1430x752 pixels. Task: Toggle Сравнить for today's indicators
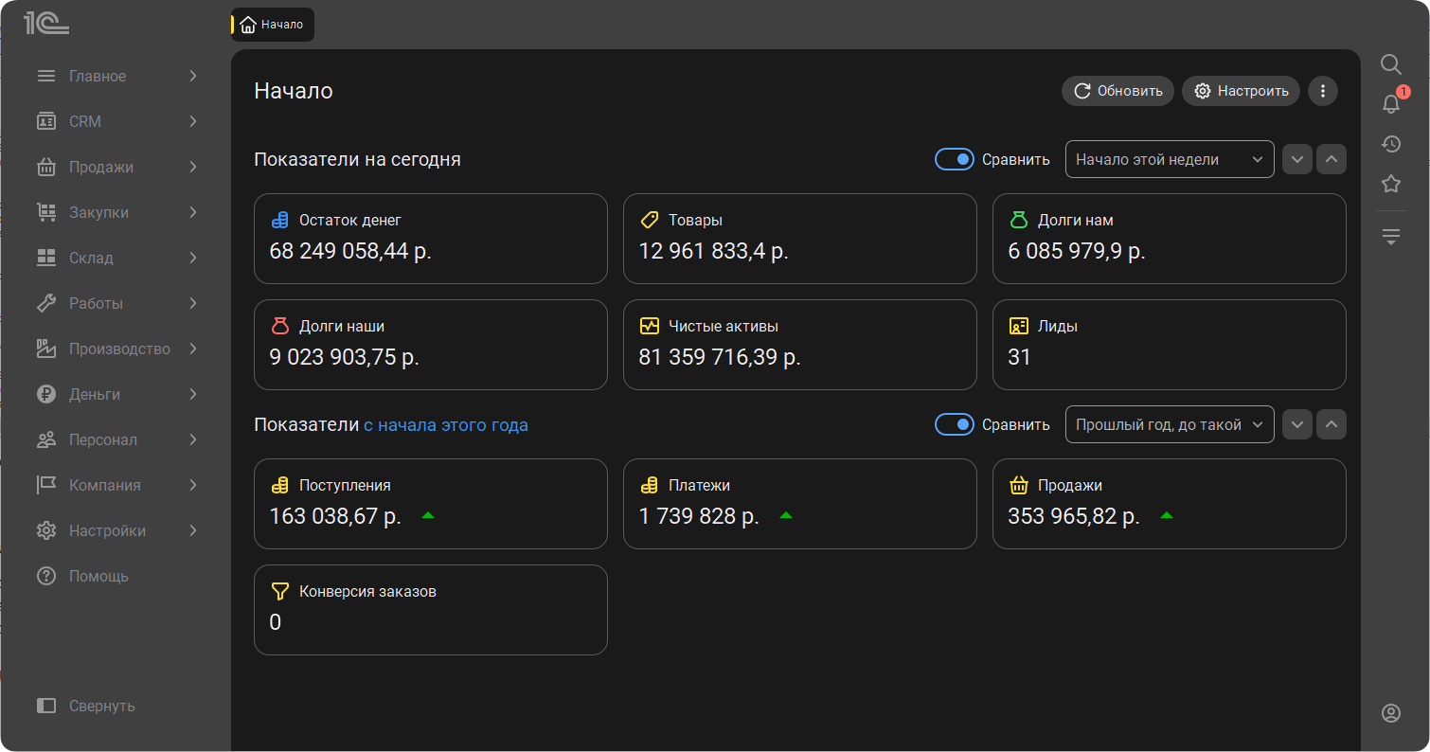[954, 159]
